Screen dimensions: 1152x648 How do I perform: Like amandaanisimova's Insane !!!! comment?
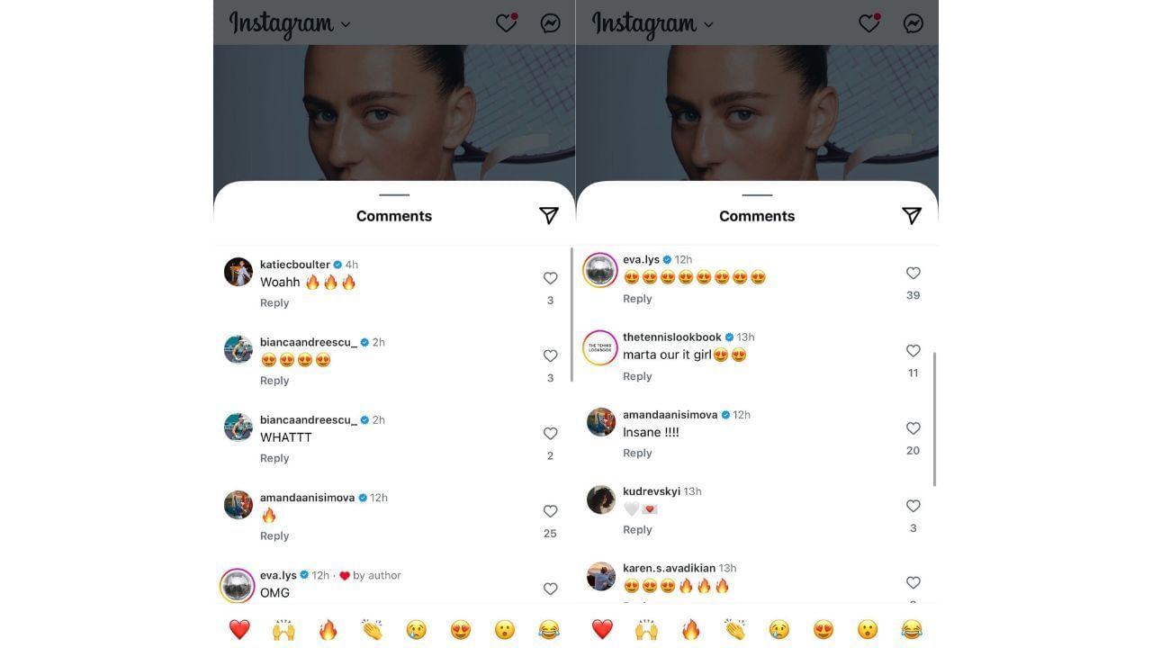(913, 428)
